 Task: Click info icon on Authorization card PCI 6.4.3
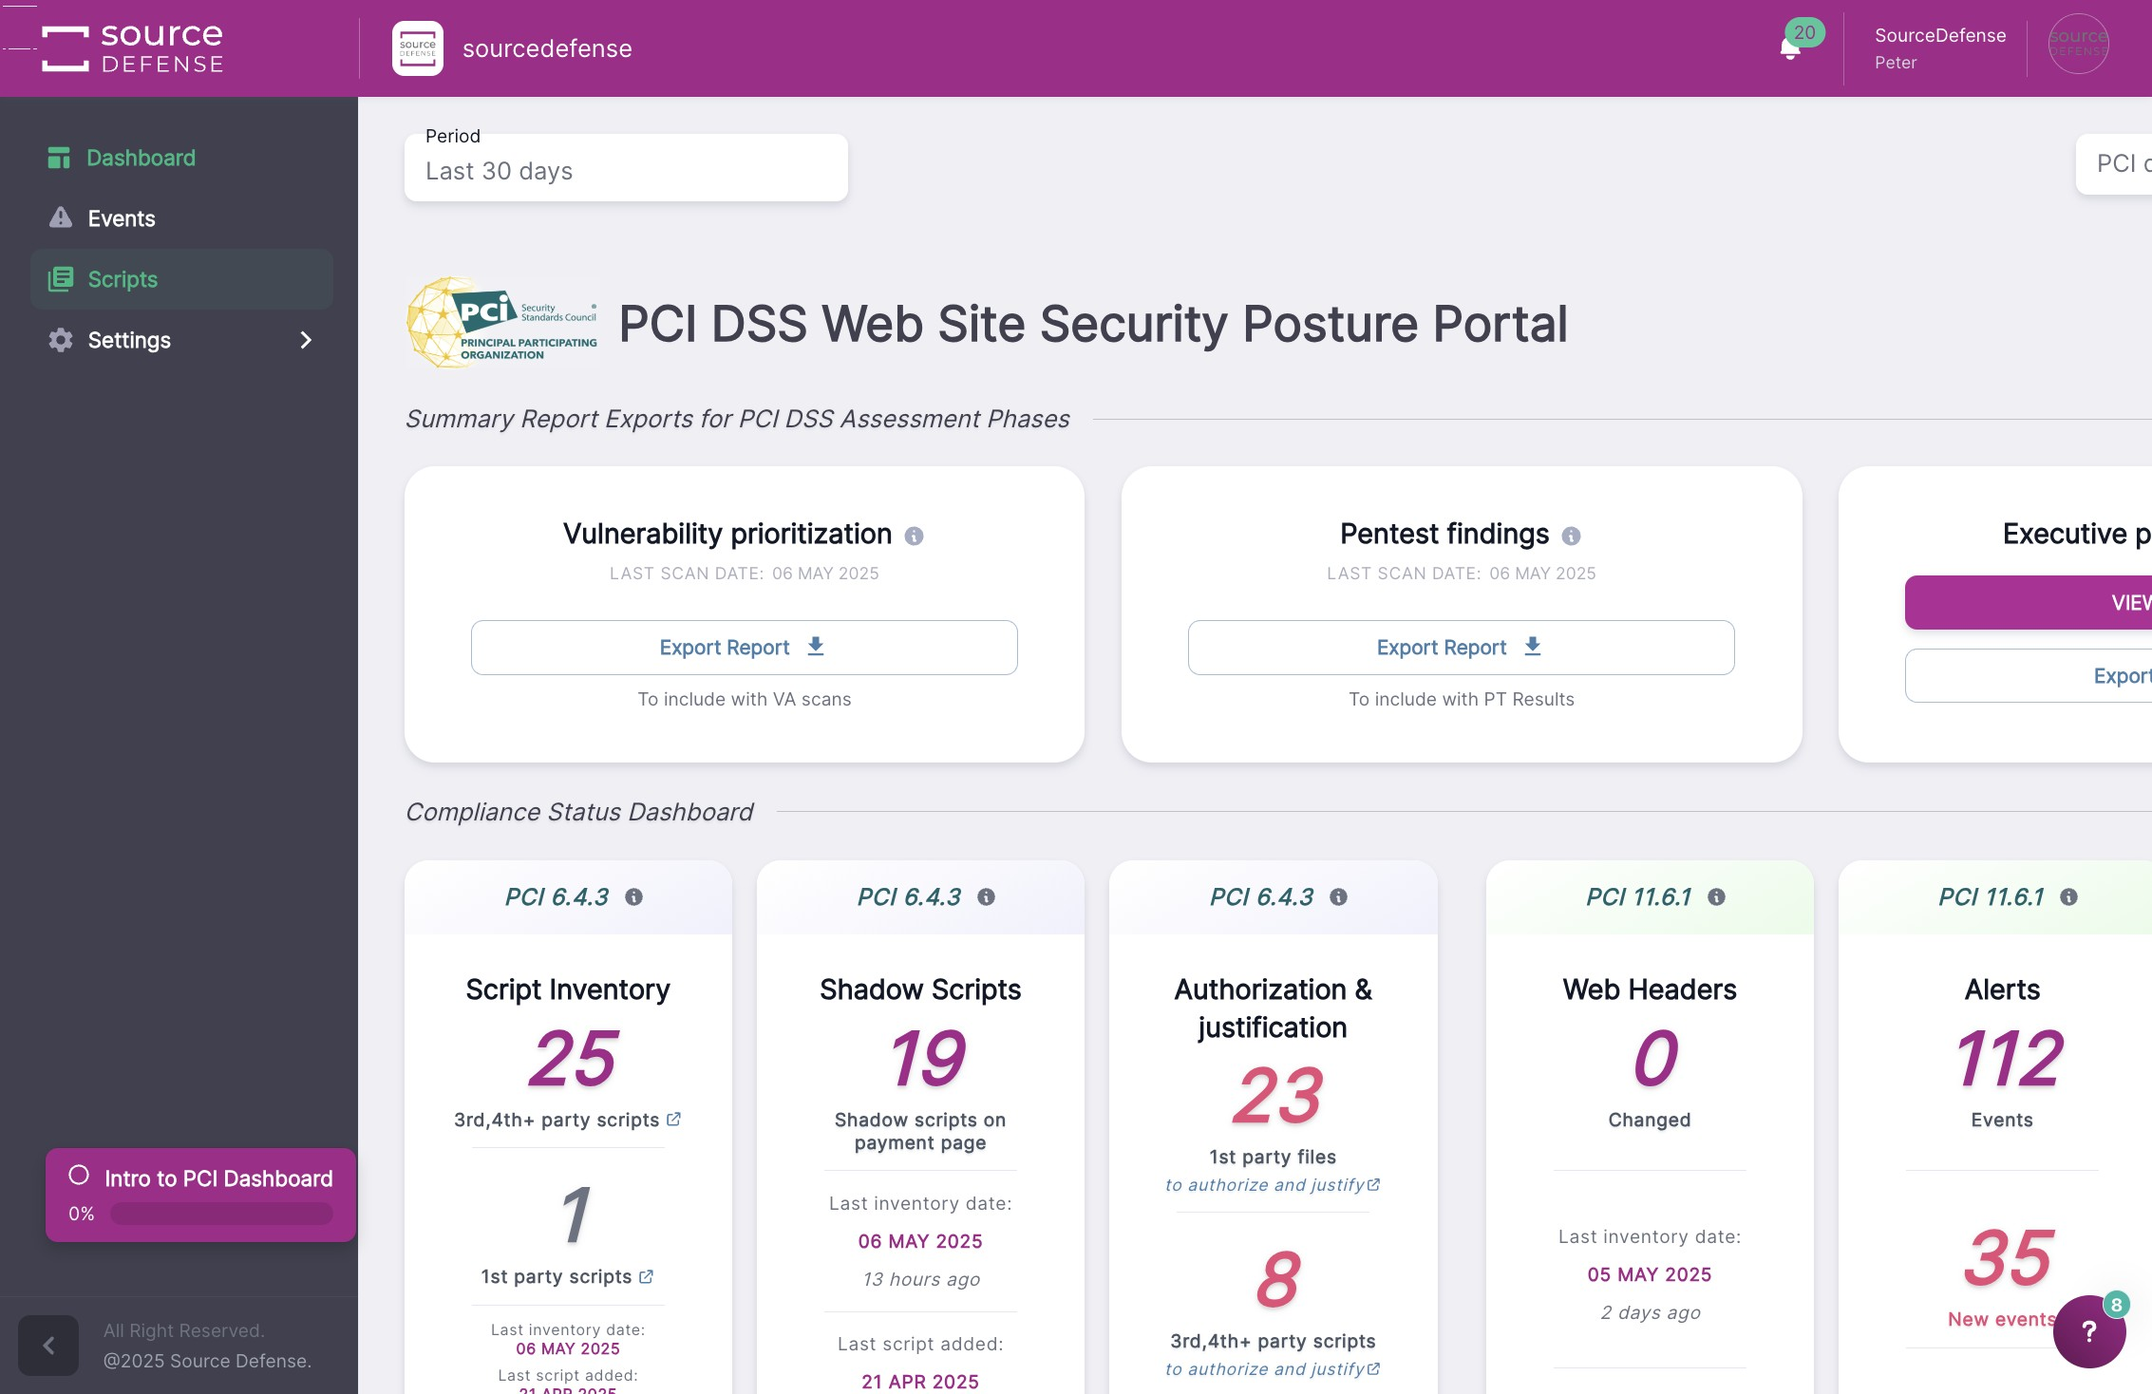pos(1338,897)
